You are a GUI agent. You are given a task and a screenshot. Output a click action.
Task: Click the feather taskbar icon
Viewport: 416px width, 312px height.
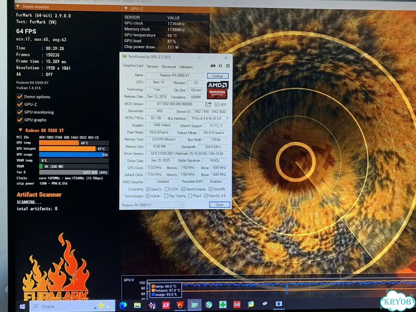251,304
